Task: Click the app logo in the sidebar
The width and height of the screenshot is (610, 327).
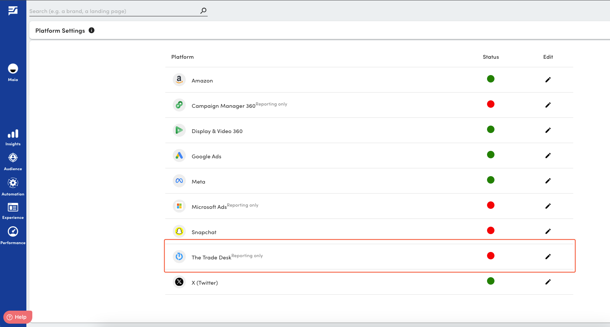Action: click(x=13, y=11)
